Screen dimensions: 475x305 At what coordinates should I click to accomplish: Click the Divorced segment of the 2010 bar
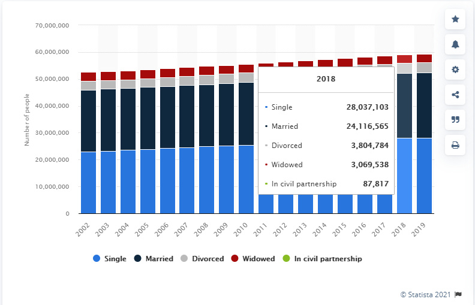pos(246,78)
